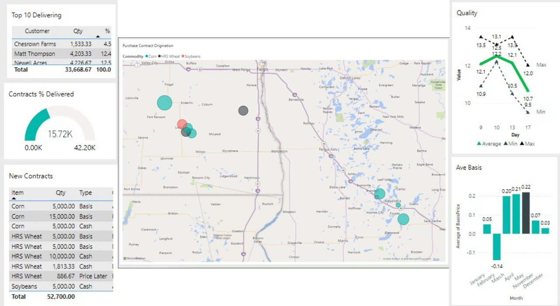
Task: Select the lone dark HRS Wheat bubble near Horace
Action: [243, 111]
